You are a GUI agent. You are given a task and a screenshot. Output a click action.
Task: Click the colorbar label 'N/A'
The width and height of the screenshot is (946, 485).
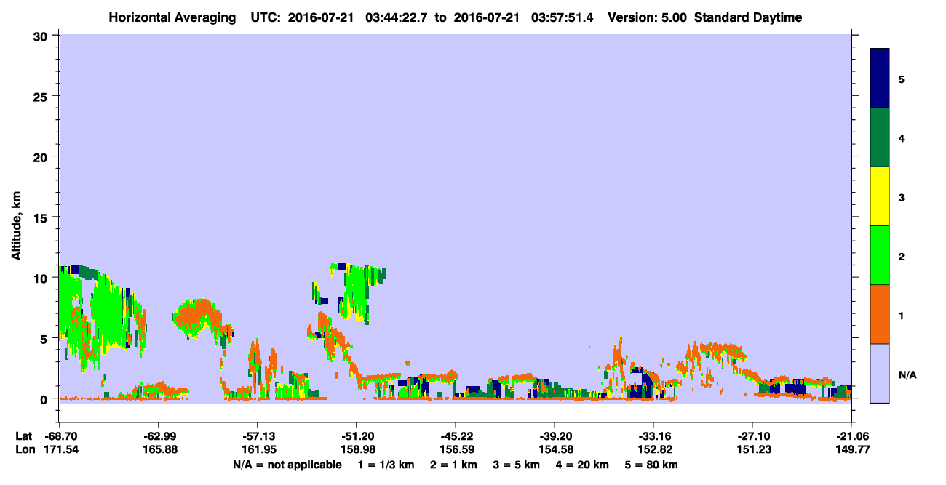pos(907,375)
